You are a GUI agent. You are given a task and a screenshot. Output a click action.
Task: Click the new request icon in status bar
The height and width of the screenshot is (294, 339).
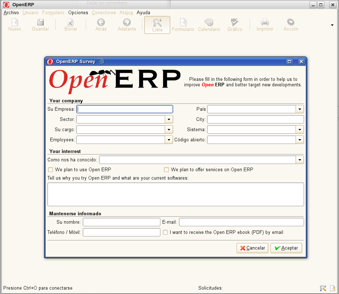tap(332, 288)
